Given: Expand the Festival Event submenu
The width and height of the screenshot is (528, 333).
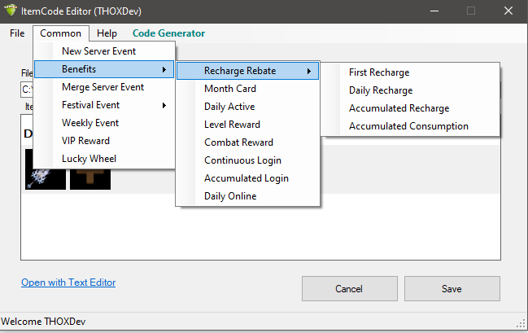Looking at the screenshot, I should coord(105,105).
